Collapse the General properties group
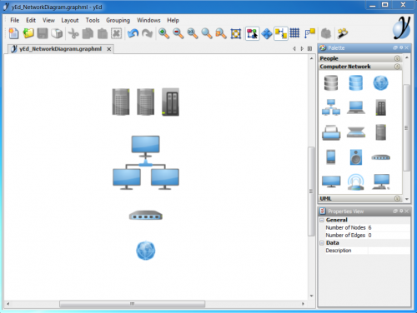417x313 pixels. [x=322, y=220]
